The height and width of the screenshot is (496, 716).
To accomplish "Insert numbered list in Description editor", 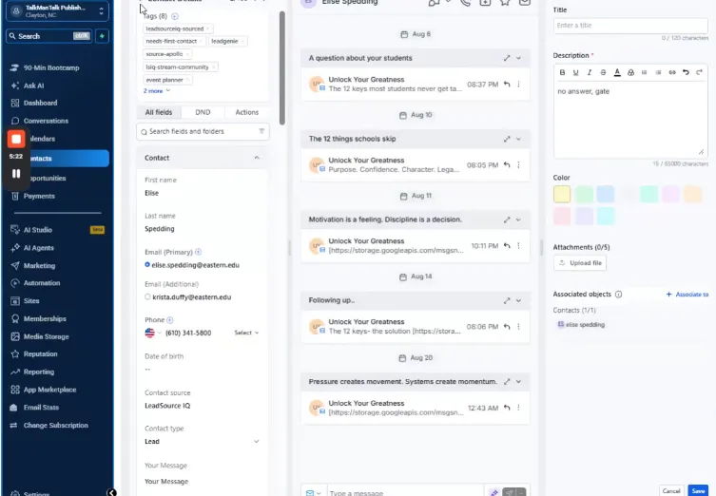I will (x=658, y=72).
